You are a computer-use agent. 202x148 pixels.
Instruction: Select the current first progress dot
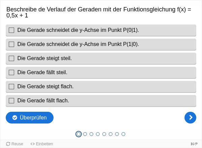pos(78,134)
